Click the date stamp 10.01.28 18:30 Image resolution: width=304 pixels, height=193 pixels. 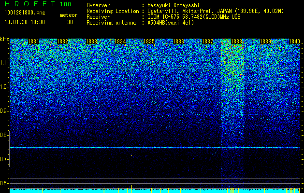25,22
